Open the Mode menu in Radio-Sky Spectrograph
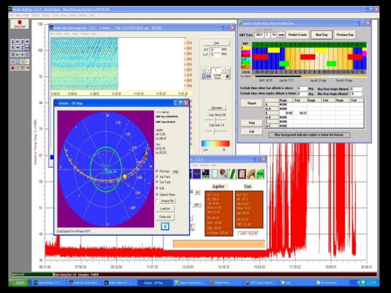Image resolution: width=391 pixels, height=293 pixels. pyautogui.click(x=75, y=34)
